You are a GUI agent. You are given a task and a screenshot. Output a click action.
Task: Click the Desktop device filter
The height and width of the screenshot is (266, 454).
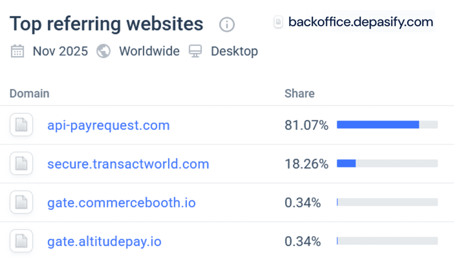[235, 51]
